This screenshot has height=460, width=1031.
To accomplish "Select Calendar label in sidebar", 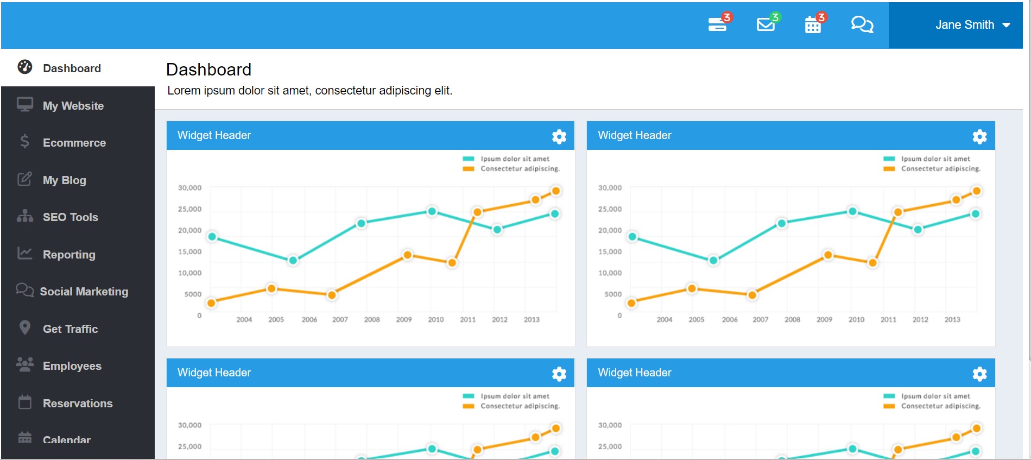I will tap(67, 440).
